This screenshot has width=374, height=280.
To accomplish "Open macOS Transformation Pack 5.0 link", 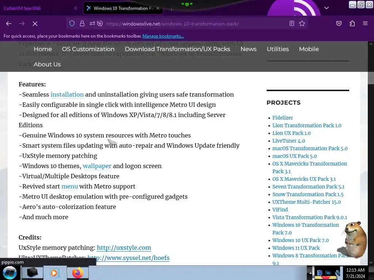I will [310, 148].
